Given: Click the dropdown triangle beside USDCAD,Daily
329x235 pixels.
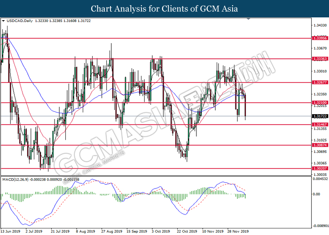Looking at the screenshot, I should (x=3, y=21).
